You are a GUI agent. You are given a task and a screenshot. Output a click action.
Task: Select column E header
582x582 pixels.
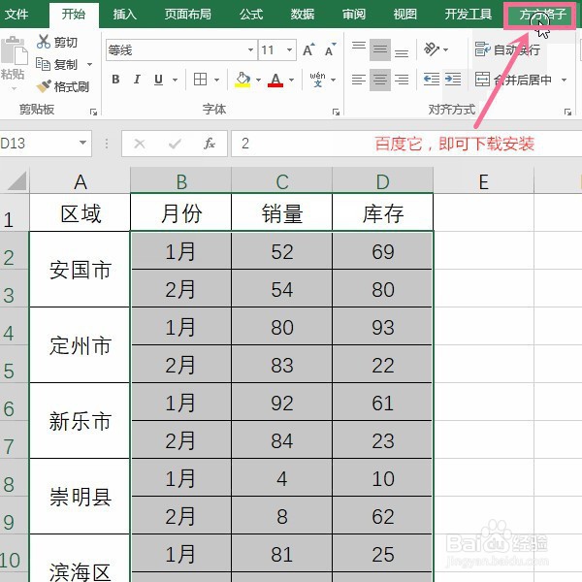tap(484, 181)
